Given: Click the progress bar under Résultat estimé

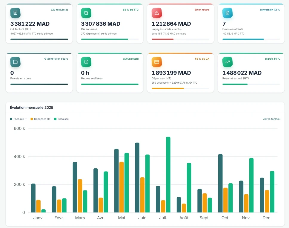Looking at the screenshot, I should point(251,84).
